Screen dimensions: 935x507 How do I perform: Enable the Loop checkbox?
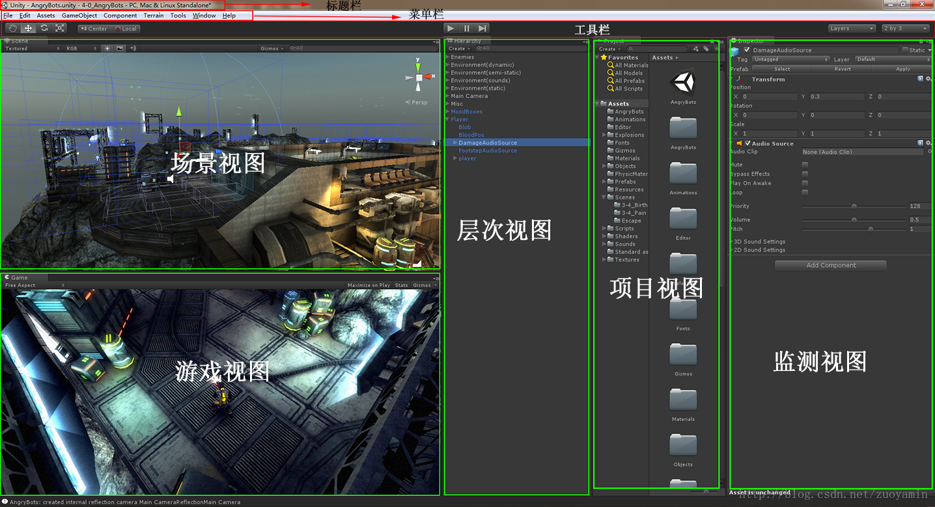click(x=805, y=192)
